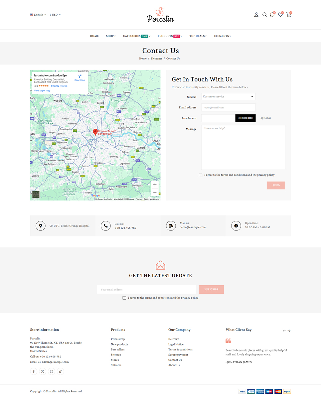The height and width of the screenshot is (399, 321).
Task: Click the Subscribe button
Action: tap(211, 289)
